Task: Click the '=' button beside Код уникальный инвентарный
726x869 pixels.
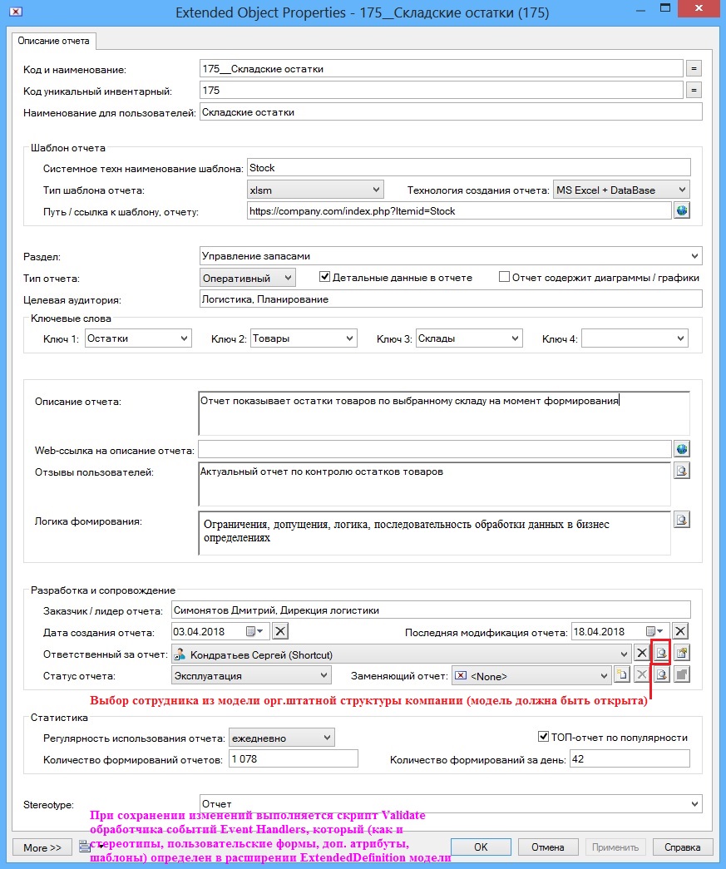Action: click(x=694, y=91)
